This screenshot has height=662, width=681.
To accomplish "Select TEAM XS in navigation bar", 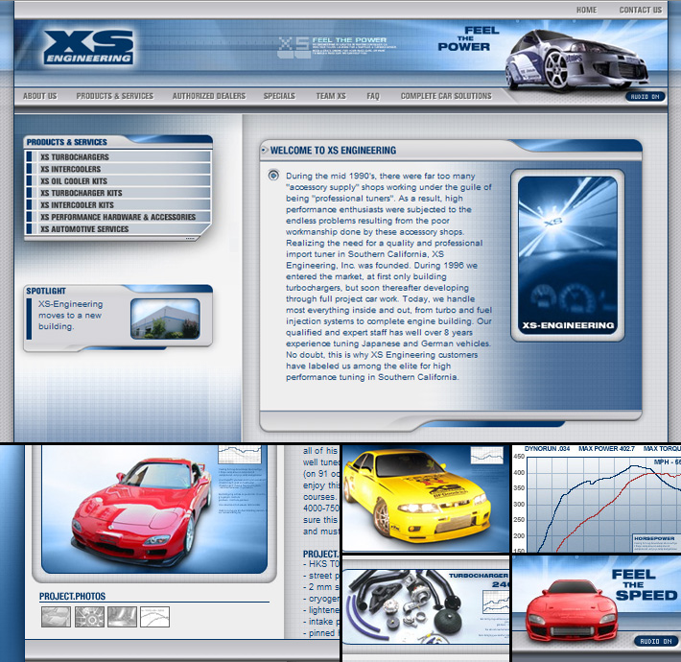I will [x=331, y=96].
